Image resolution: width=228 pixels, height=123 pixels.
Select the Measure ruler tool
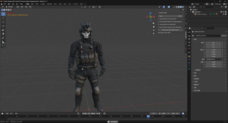pyautogui.click(x=3, y=42)
